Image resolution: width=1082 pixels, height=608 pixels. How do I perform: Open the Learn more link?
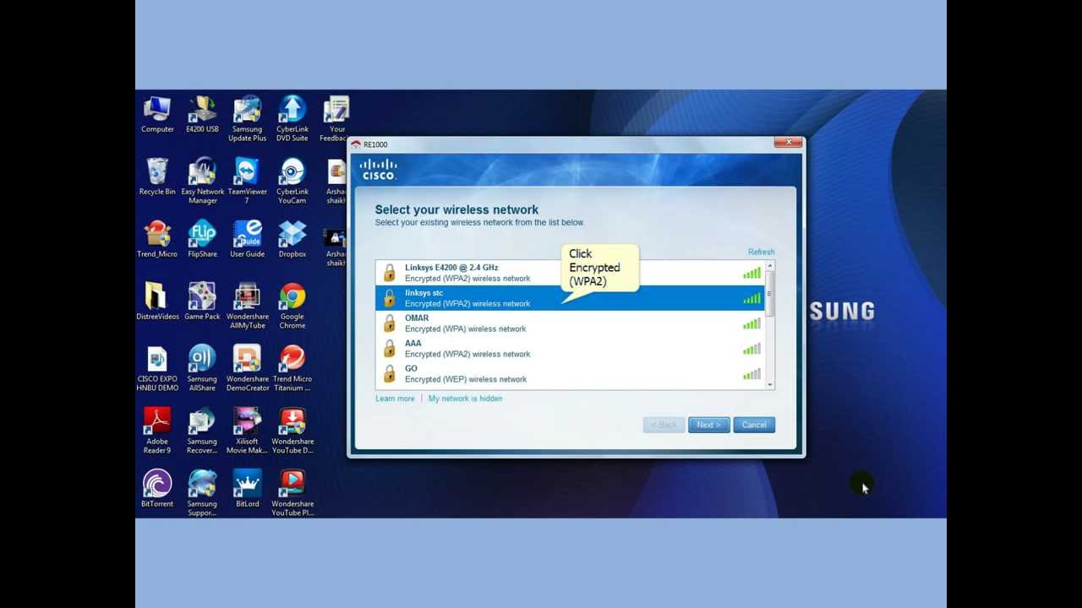click(395, 399)
